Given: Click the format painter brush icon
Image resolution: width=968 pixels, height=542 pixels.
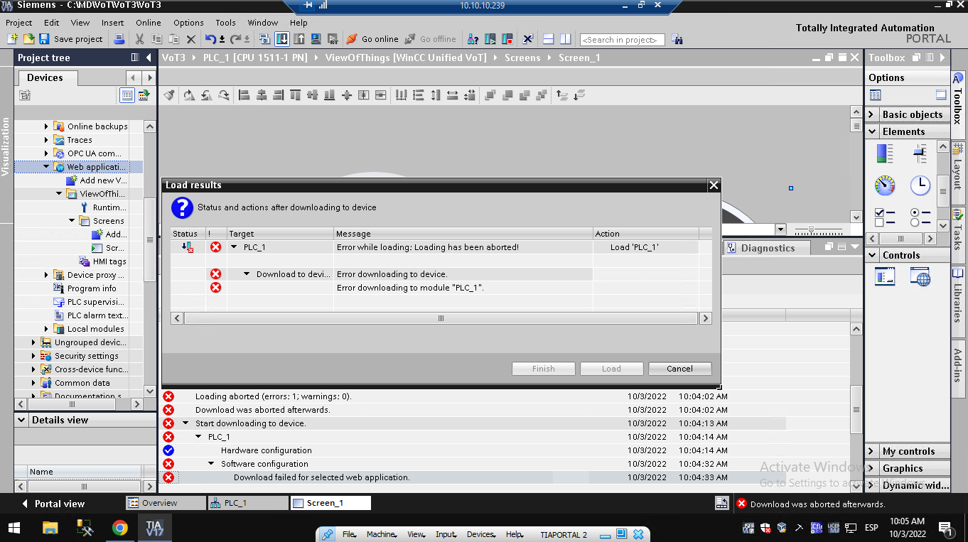Looking at the screenshot, I should click(169, 95).
